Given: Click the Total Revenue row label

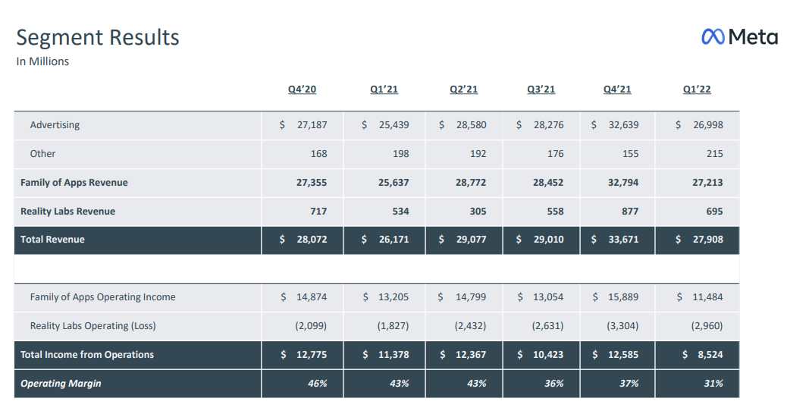Looking at the screenshot, I should pyautogui.click(x=52, y=240).
